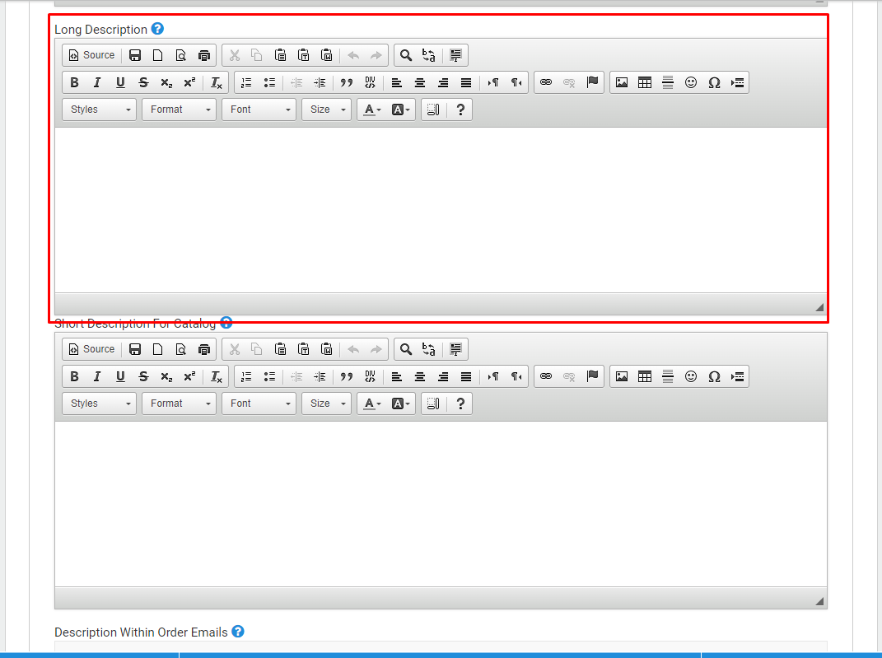Insert bulleted list in Long Description editor
Image resolution: width=882 pixels, height=658 pixels.
(x=269, y=82)
